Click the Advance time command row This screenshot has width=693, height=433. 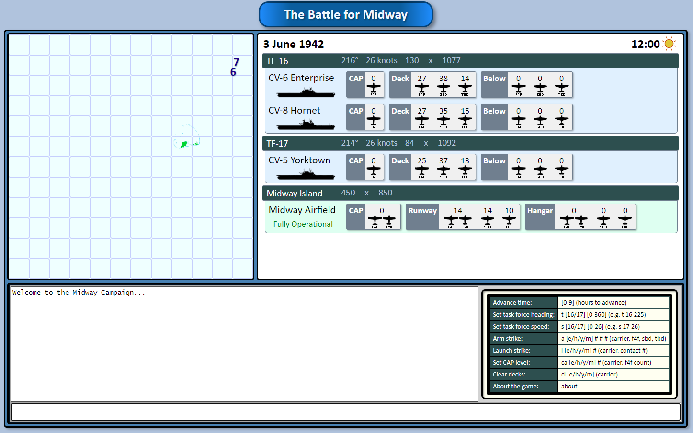coord(579,302)
